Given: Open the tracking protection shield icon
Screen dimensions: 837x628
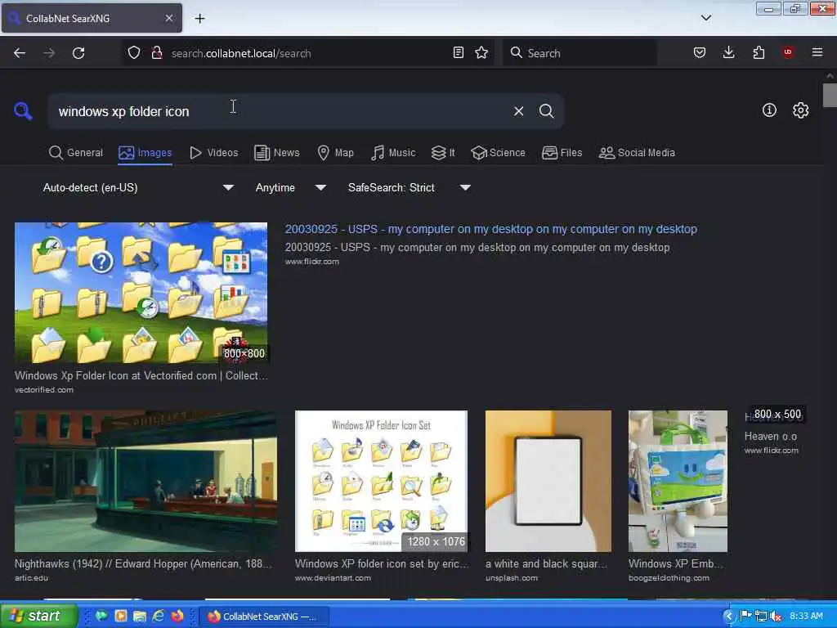Looking at the screenshot, I should coord(134,53).
